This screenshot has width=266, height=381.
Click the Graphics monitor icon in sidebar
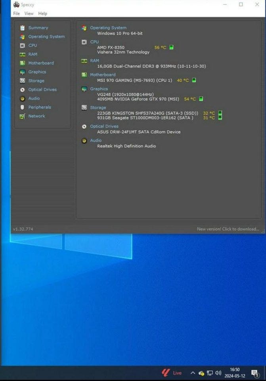click(22, 72)
